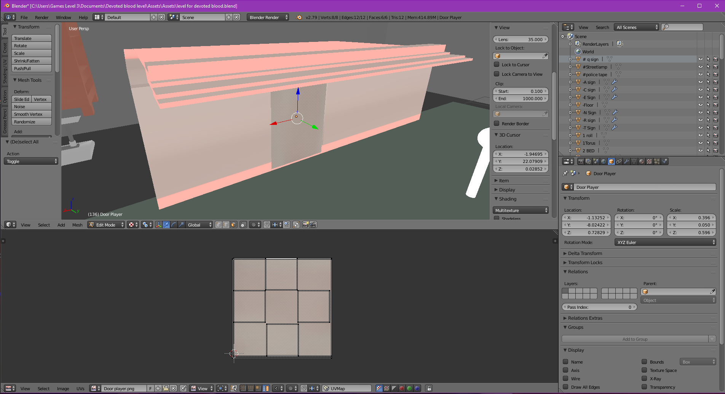Open the World properties tab (globe icon)
The width and height of the screenshot is (725, 394).
604,161
